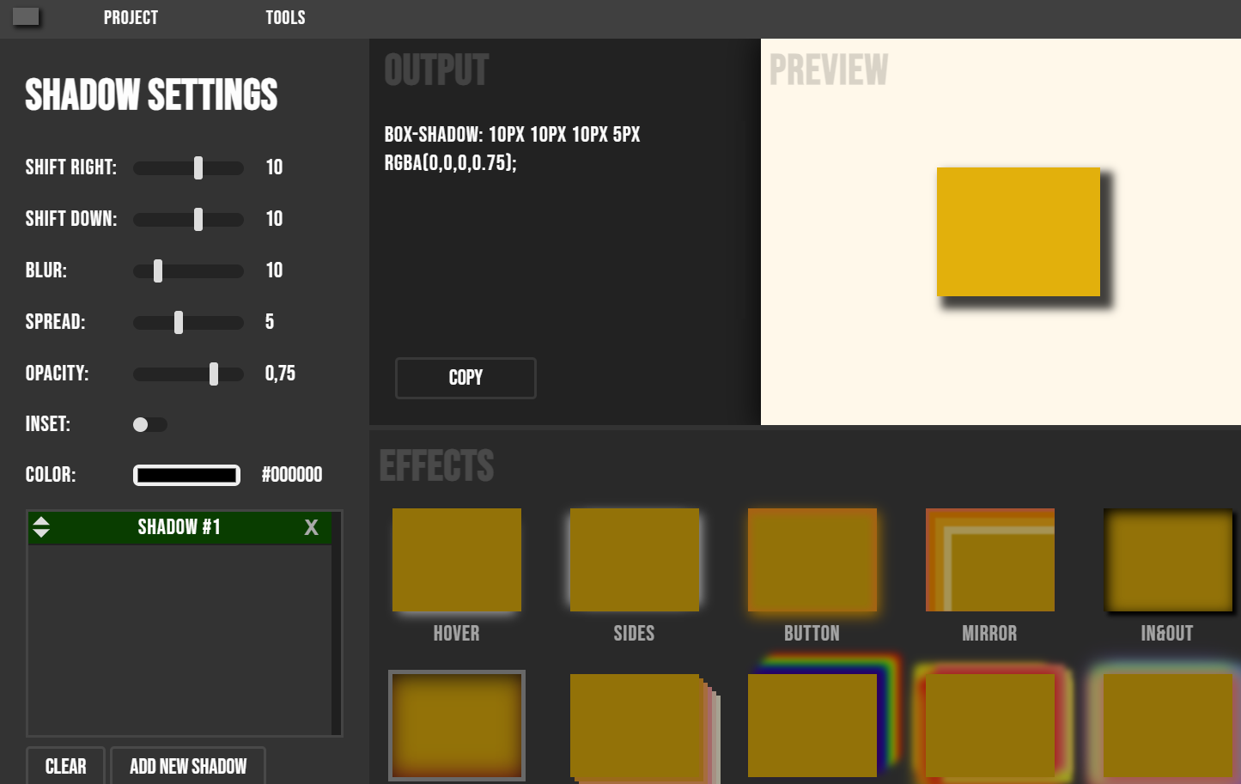This screenshot has width=1241, height=784.
Task: Click the gray icon left of Project menu
Action: click(26, 17)
